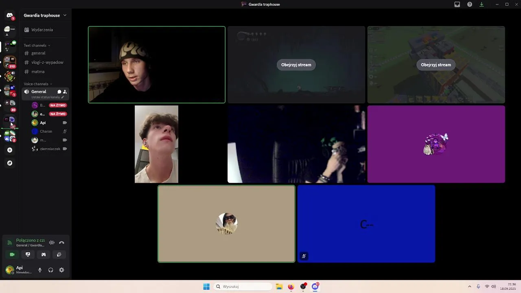The height and width of the screenshot is (293, 521).
Task: Click Ustaw status kanału link
Action: pos(48,97)
